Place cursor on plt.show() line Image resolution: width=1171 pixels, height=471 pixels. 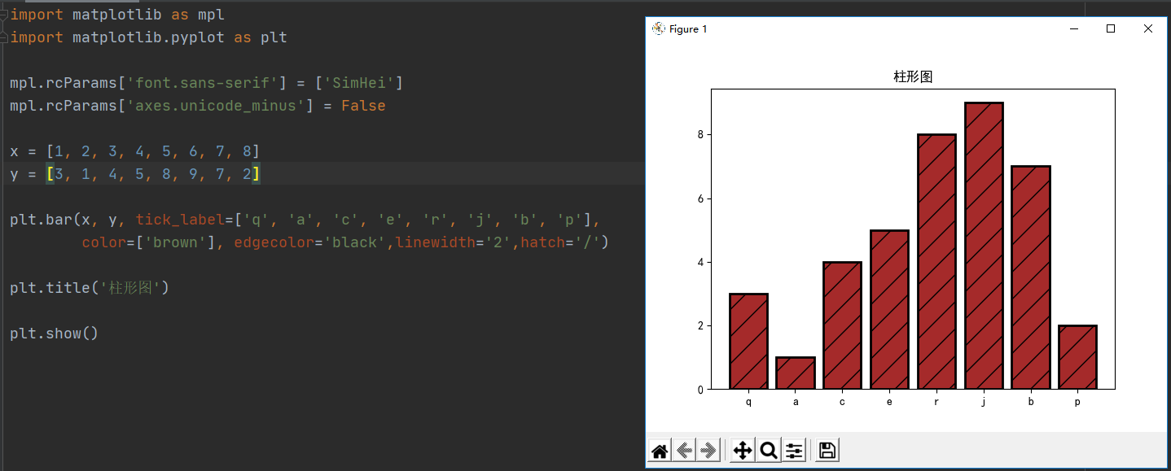point(54,334)
